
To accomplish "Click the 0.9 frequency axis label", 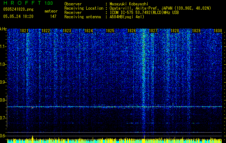I will click(x=3, y=82).
